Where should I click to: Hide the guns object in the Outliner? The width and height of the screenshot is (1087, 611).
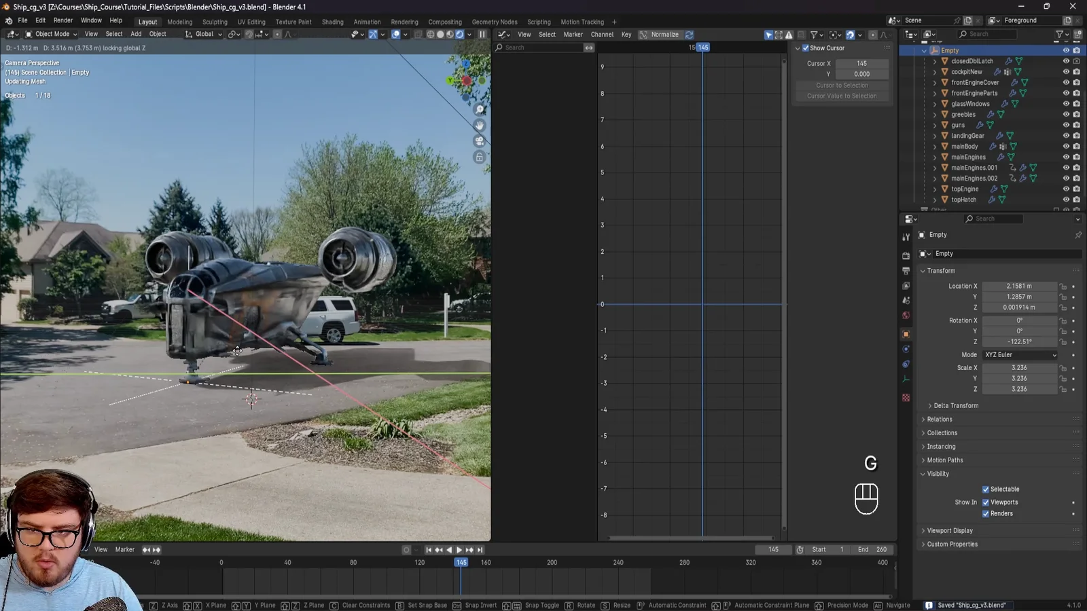click(x=1066, y=125)
